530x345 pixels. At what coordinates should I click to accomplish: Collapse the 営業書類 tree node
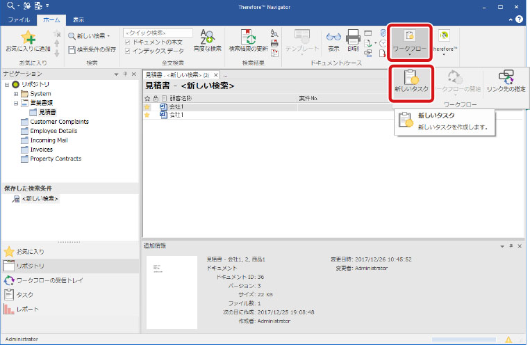click(x=16, y=103)
